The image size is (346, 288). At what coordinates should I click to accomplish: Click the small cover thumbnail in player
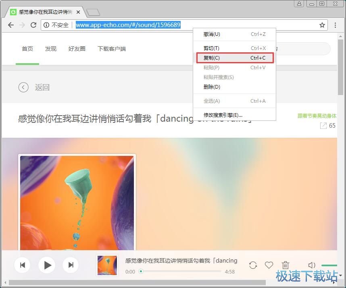tap(107, 265)
